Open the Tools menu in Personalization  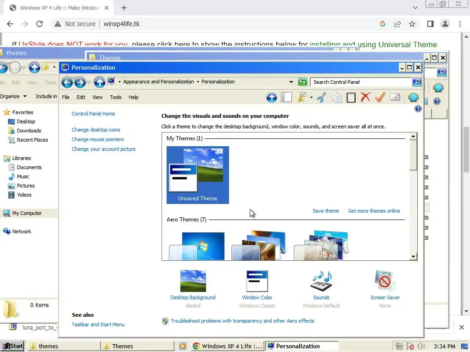(115, 97)
